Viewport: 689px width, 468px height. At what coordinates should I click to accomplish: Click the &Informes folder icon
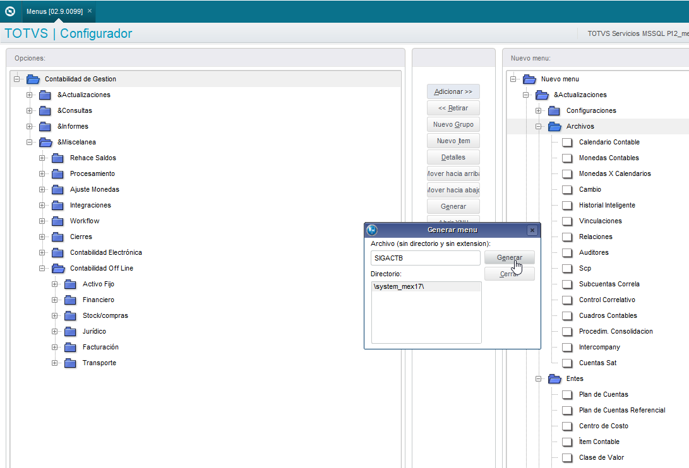point(45,126)
